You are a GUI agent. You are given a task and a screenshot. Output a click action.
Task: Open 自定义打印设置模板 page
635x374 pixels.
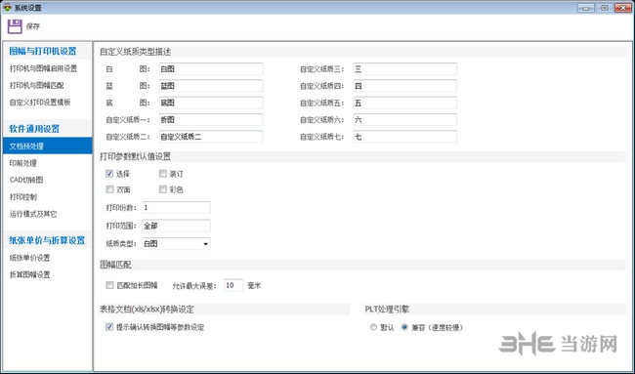[x=40, y=103]
